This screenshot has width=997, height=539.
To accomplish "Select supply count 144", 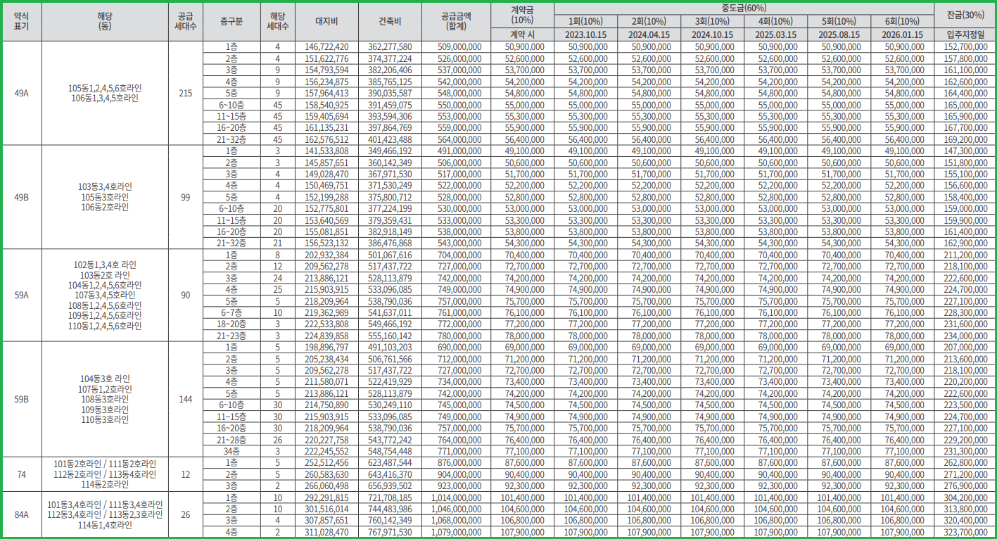I will 186,399.
